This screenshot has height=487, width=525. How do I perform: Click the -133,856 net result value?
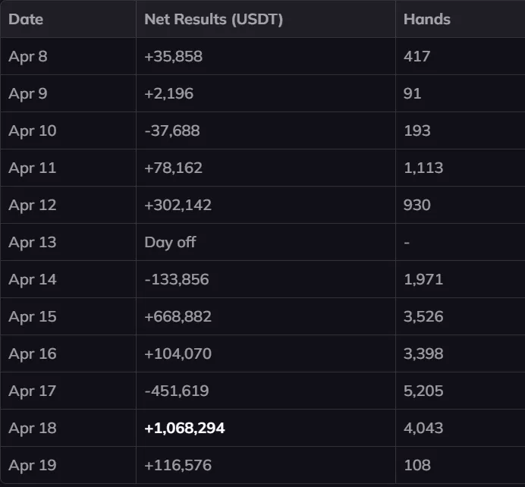(176, 279)
